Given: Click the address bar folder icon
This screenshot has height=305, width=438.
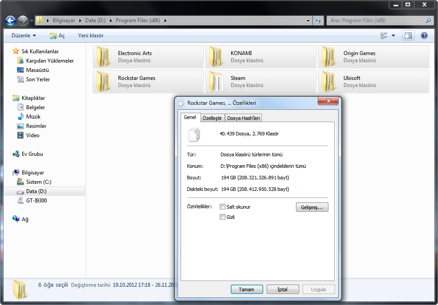Looking at the screenshot, I should (39, 20).
